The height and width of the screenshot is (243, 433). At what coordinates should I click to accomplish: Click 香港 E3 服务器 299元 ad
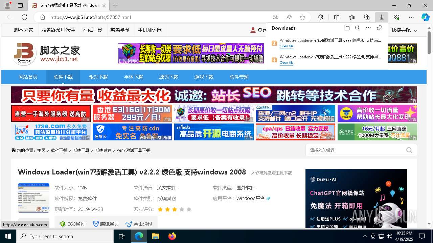(x=133, y=113)
